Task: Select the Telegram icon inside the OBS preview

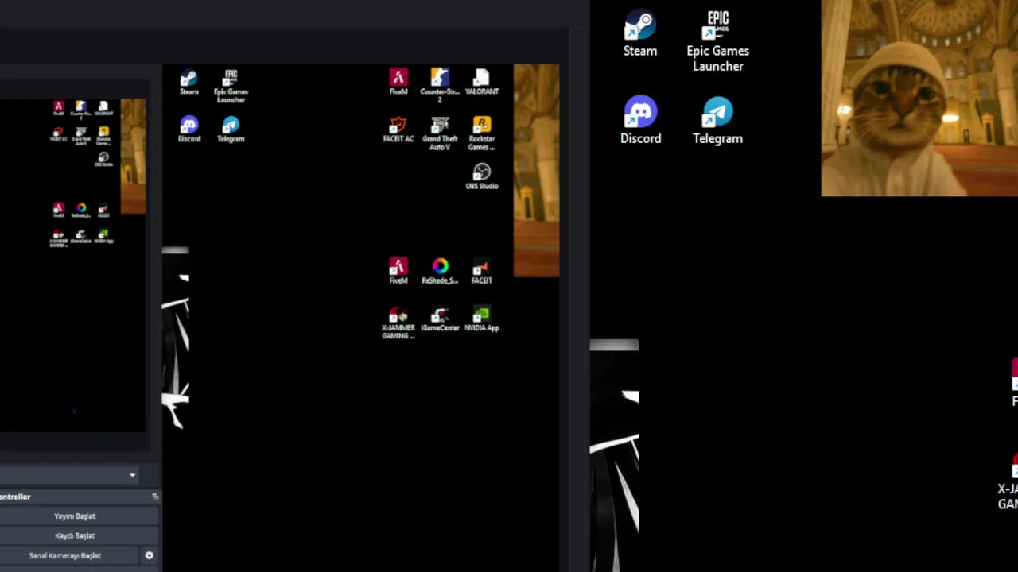Action: [x=231, y=129]
